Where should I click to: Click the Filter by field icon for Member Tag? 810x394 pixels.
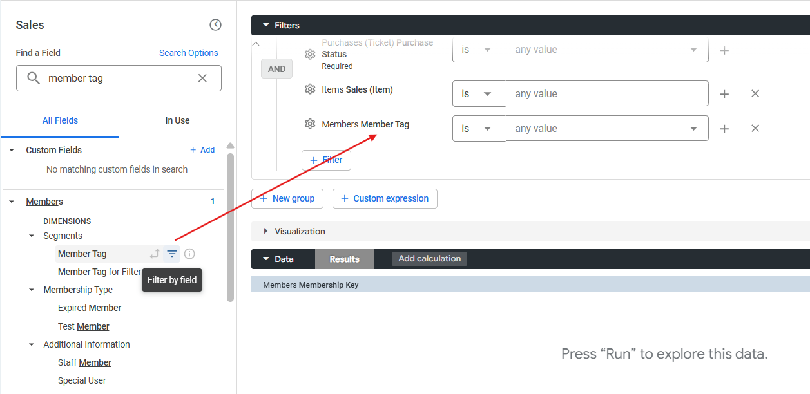tap(172, 254)
